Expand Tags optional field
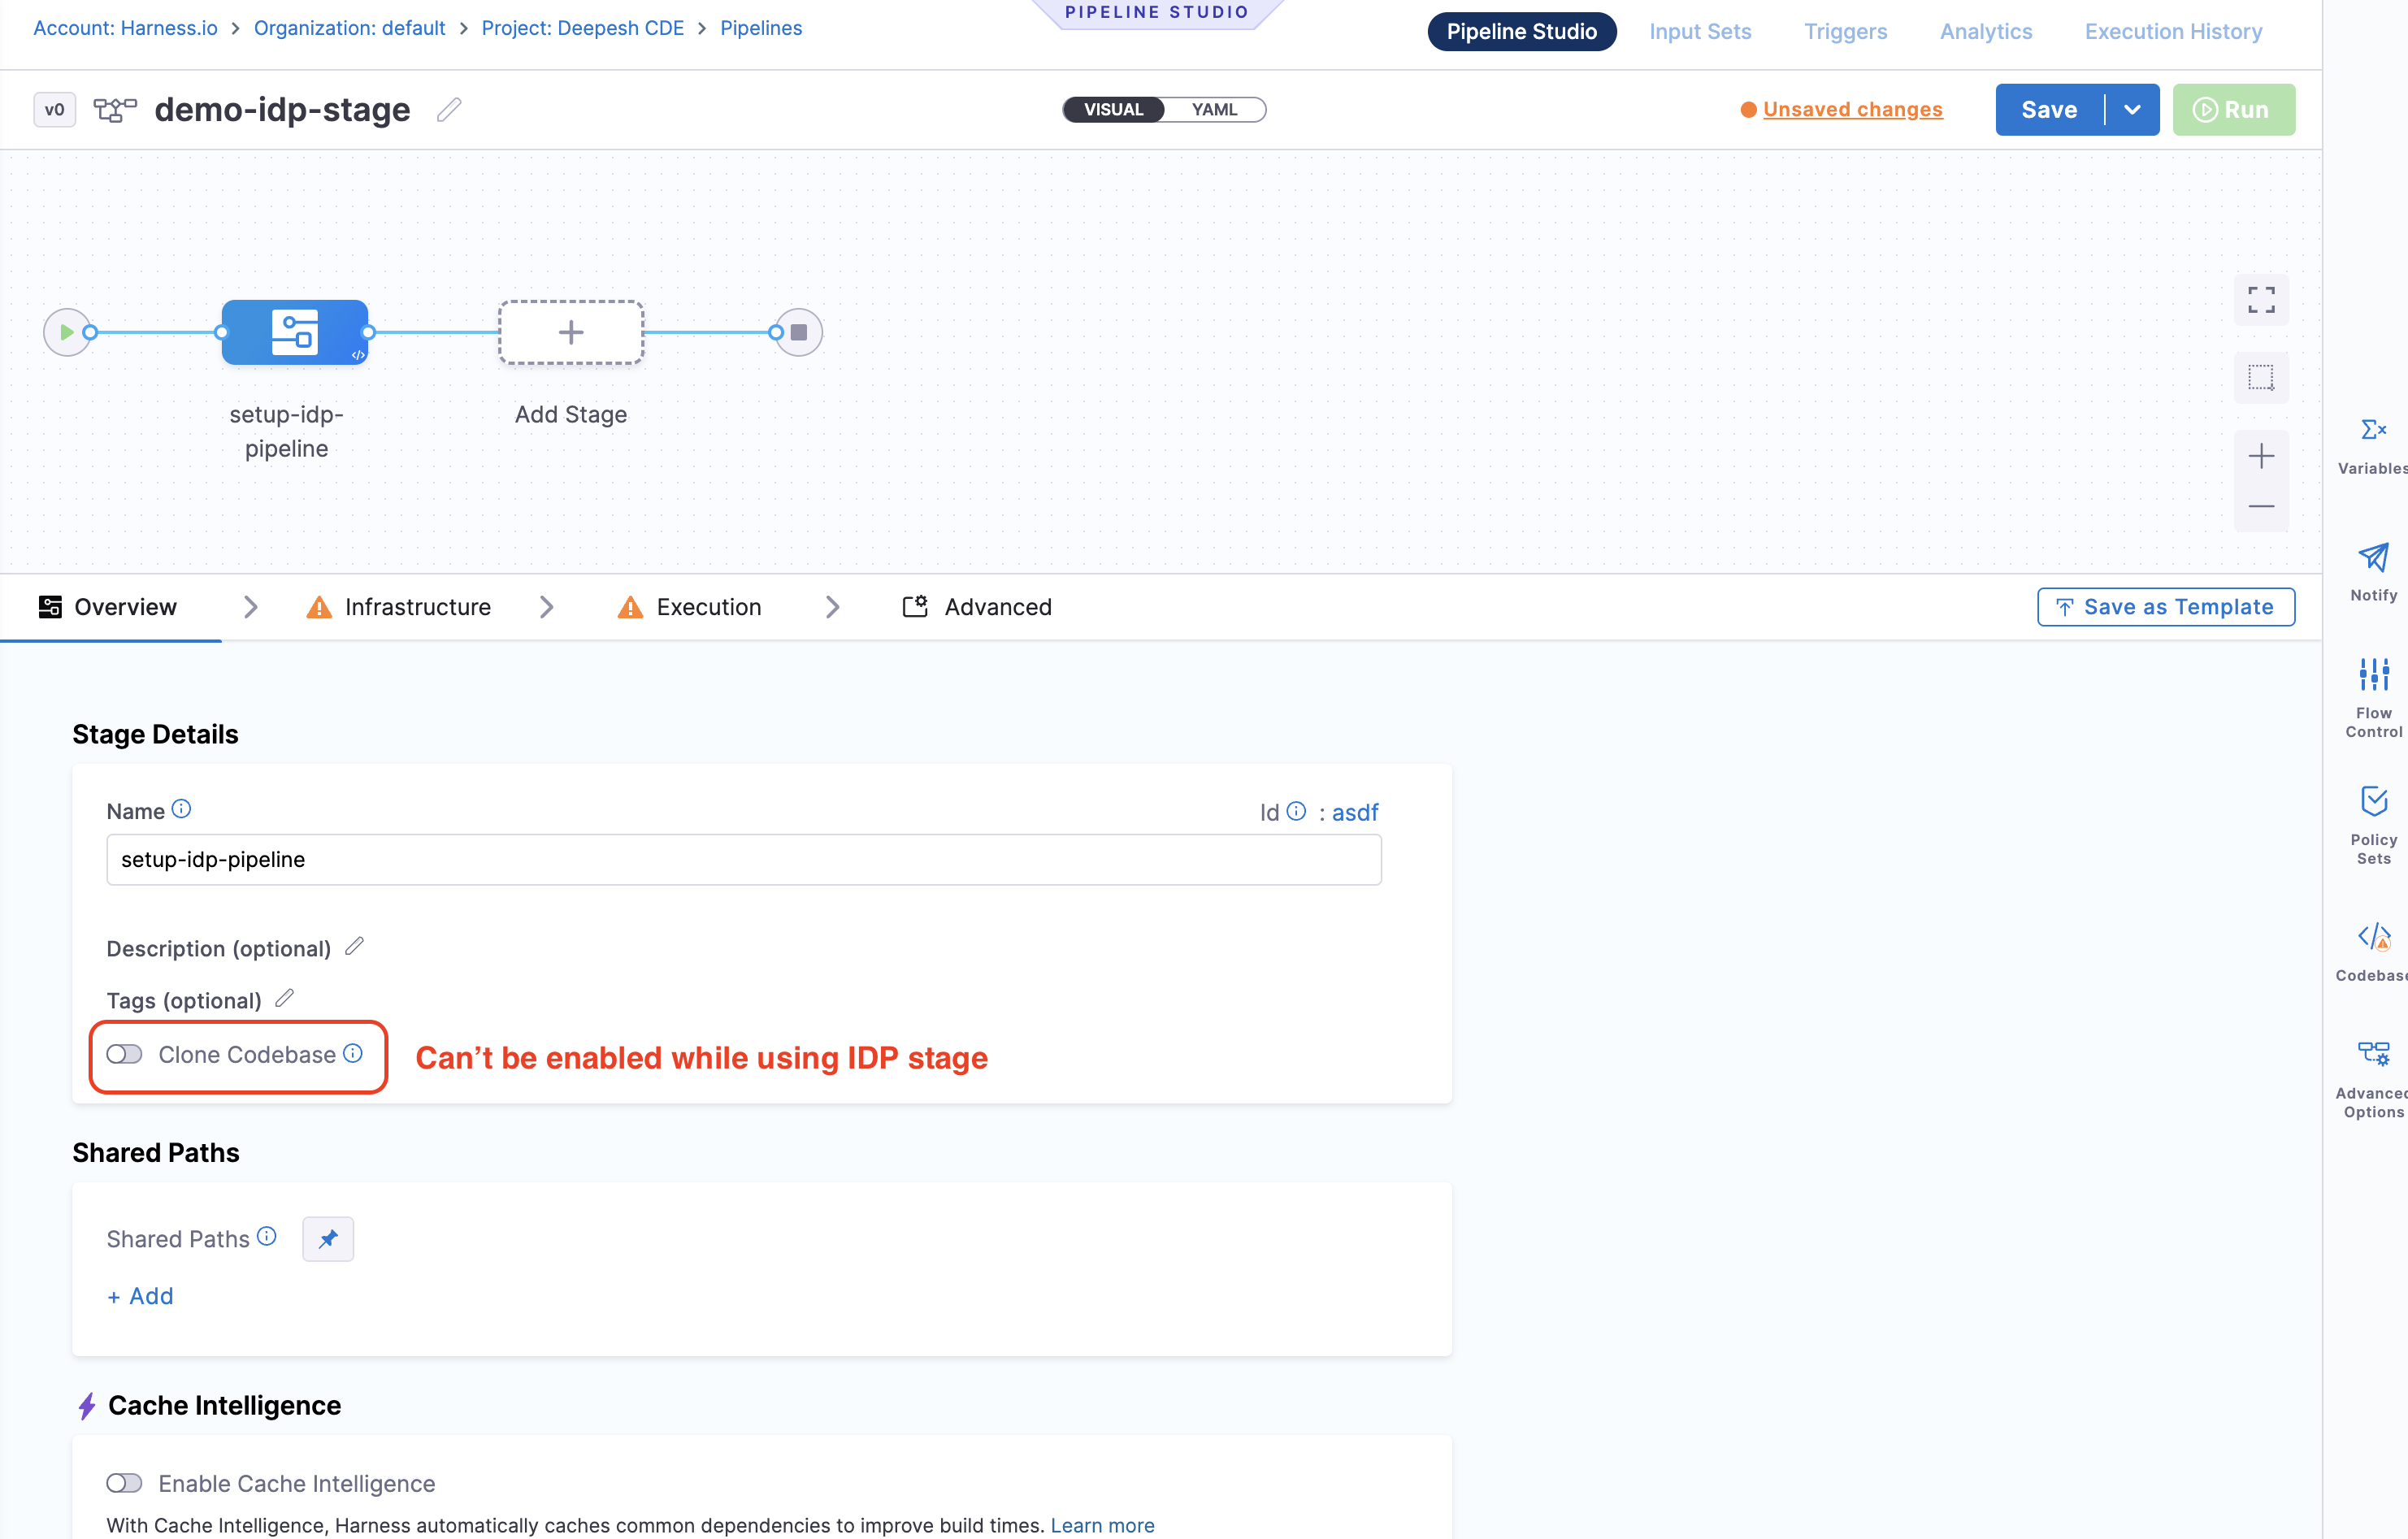The height and width of the screenshot is (1539, 2408). [x=285, y=998]
